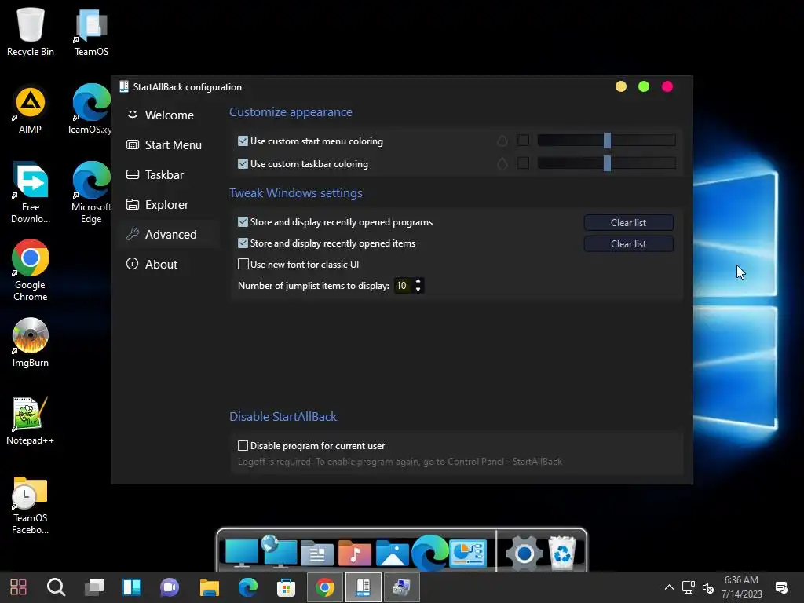Click the muted volume tray icon

pos(708,587)
